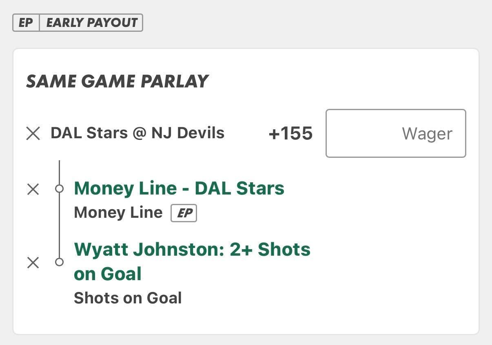Remove the Money Line - DAL Stars leg
Viewport: 492px width, 345px height.
(33, 189)
